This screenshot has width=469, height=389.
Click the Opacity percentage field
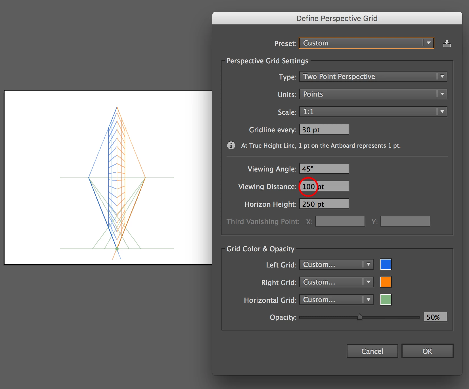click(x=435, y=317)
